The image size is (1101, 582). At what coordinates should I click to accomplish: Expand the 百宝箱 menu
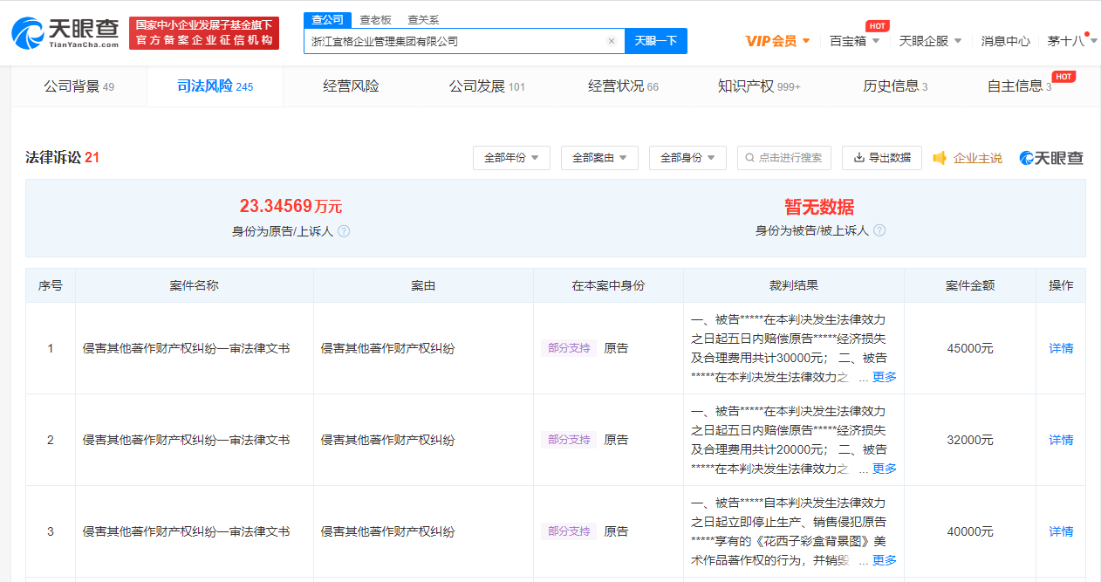pos(853,41)
